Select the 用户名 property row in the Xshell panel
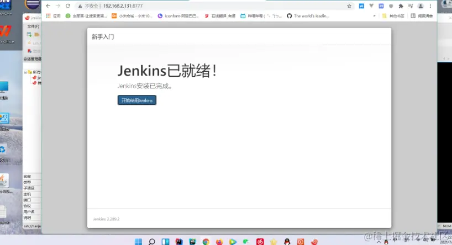This screenshot has height=245, width=452. 31,211
